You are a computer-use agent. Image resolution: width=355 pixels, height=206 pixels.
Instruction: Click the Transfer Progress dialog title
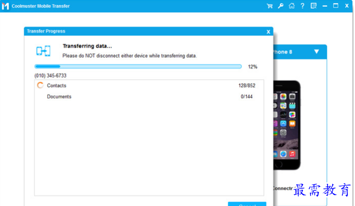click(x=46, y=31)
